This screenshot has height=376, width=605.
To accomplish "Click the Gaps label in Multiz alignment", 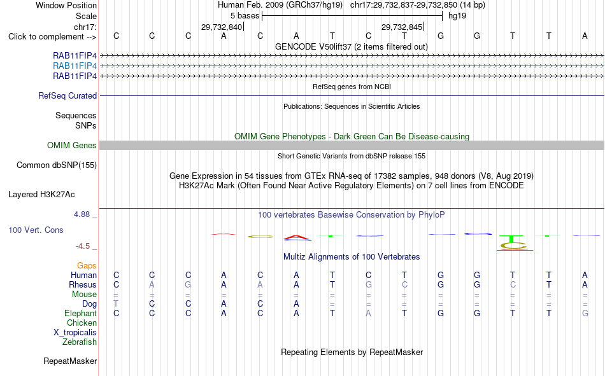I will [x=87, y=265].
